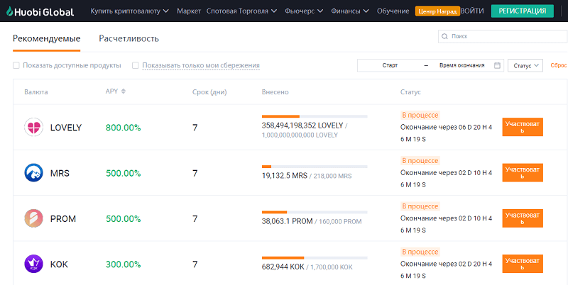Click the LOVELY currency name
568x285 pixels.
click(66, 128)
